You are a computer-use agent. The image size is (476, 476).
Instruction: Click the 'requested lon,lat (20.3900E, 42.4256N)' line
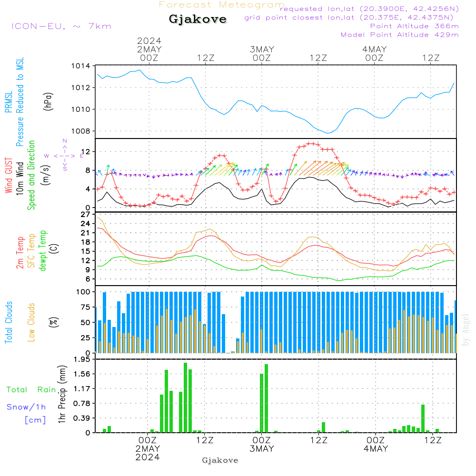[369, 9]
